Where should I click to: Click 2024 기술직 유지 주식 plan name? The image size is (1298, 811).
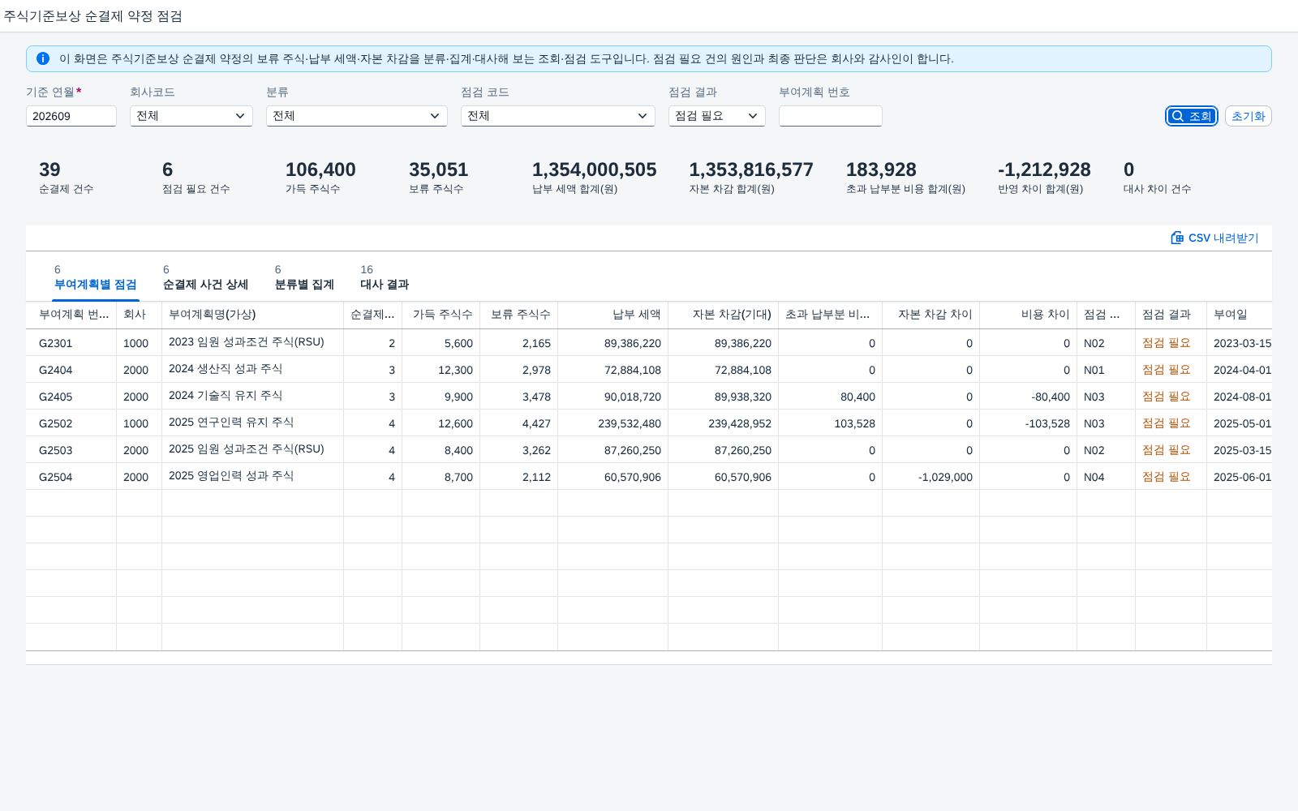[226, 396]
